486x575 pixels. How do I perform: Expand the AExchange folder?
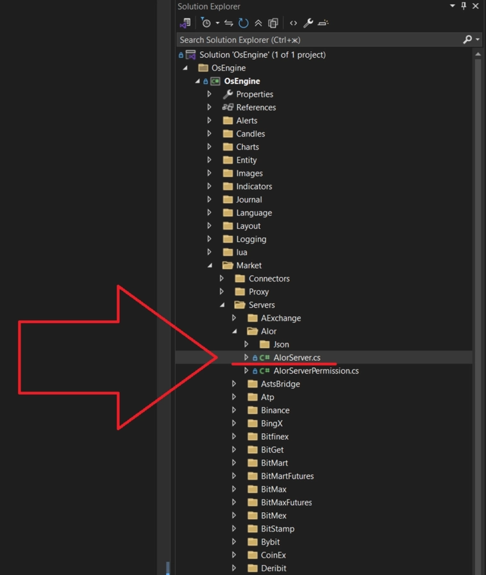tap(234, 319)
